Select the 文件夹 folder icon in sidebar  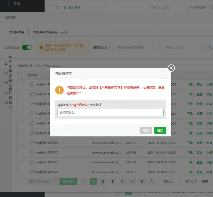[6, 73]
